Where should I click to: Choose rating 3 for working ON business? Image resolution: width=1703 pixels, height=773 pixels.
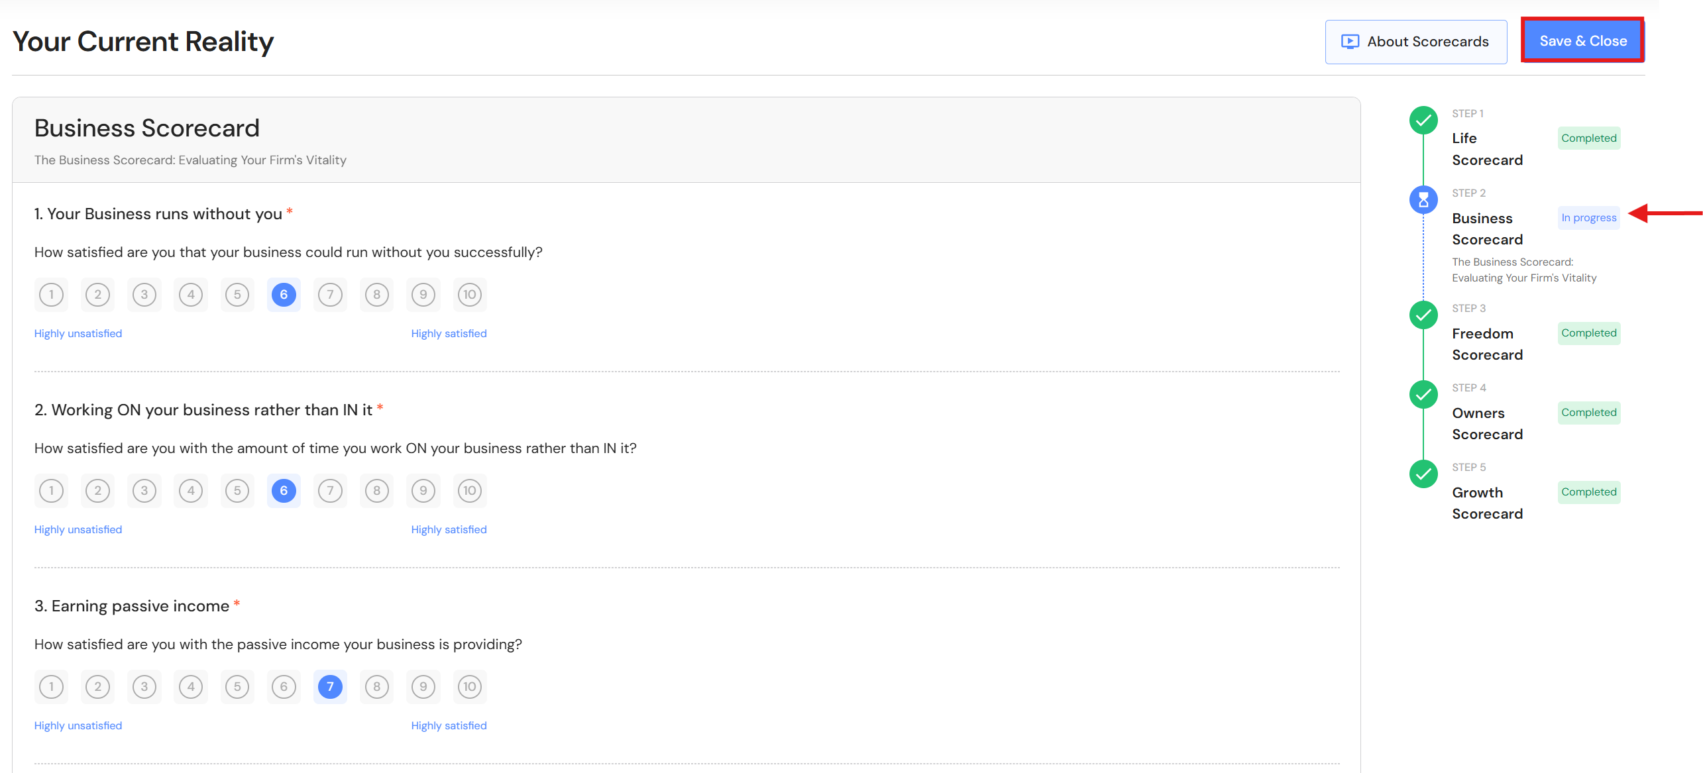pyautogui.click(x=144, y=491)
